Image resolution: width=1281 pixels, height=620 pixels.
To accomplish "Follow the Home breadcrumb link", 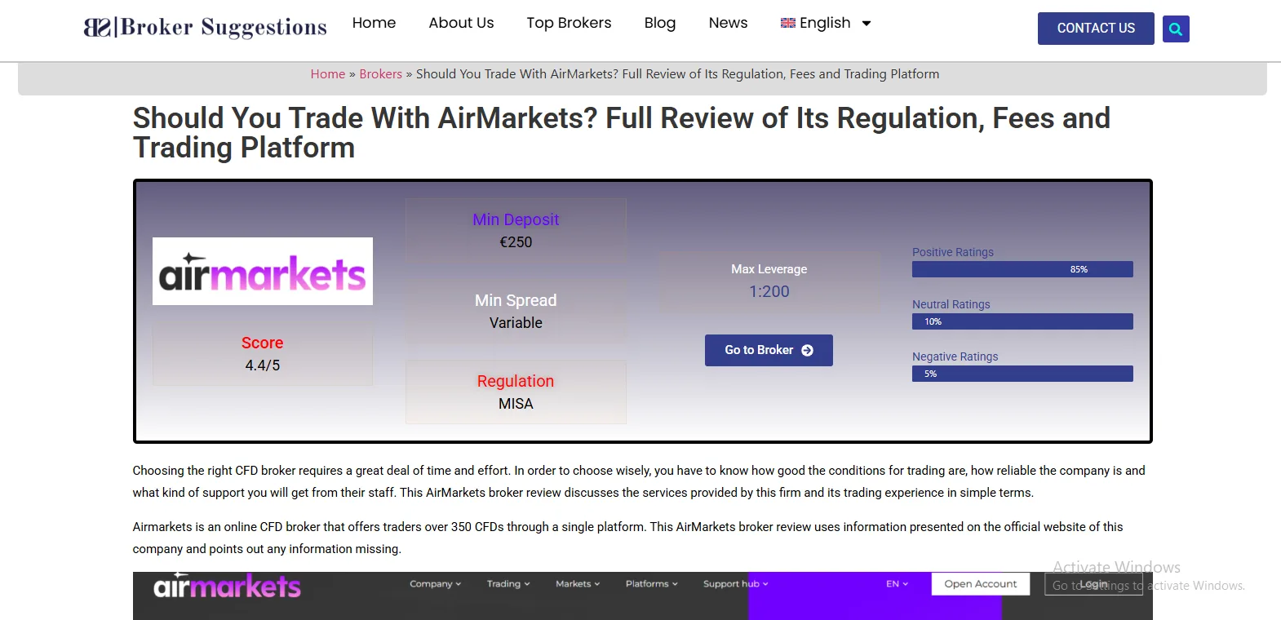I will (x=328, y=74).
